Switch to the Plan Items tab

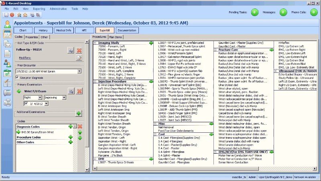point(116,37)
